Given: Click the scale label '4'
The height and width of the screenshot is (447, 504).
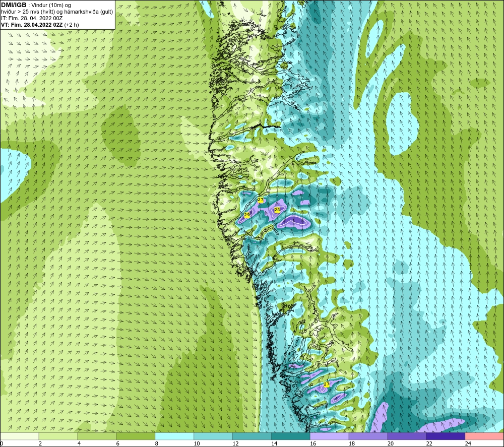Looking at the screenshot, I should click(x=79, y=443).
